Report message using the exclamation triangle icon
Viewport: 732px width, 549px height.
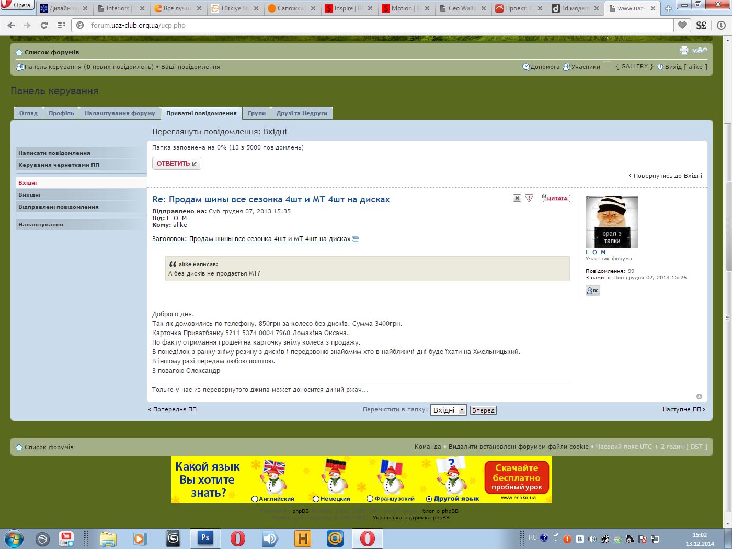529,198
